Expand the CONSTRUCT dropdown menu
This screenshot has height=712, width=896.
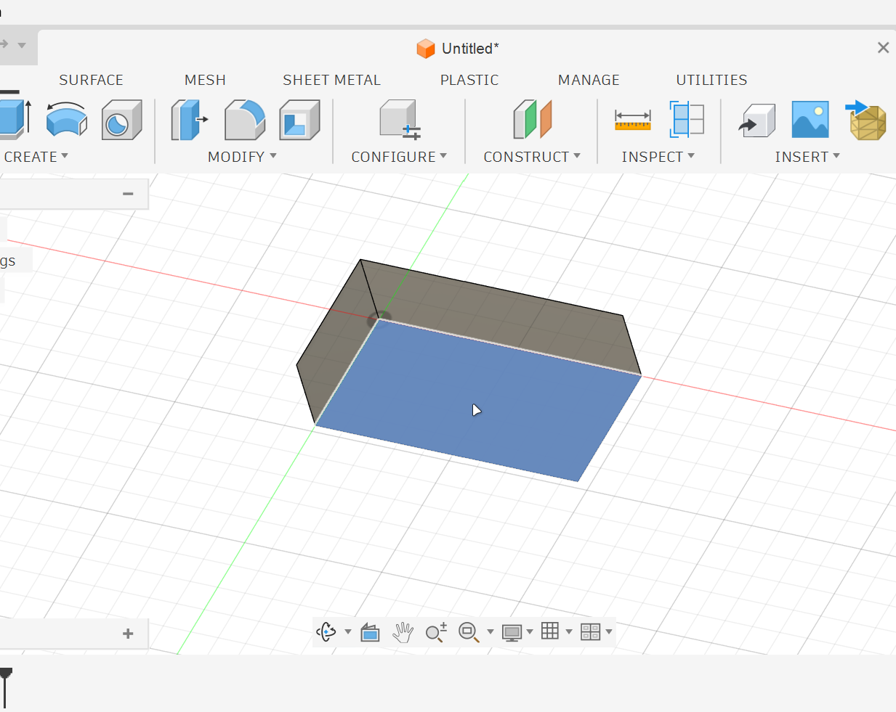(532, 157)
